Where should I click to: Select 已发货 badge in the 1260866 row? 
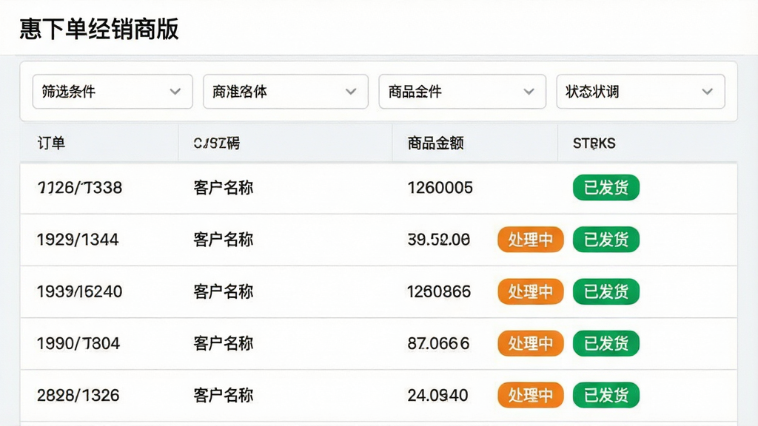pos(606,291)
